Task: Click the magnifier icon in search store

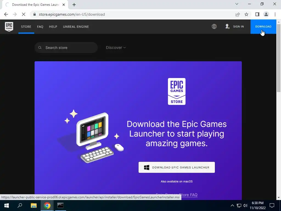Action: pyautogui.click(x=40, y=48)
